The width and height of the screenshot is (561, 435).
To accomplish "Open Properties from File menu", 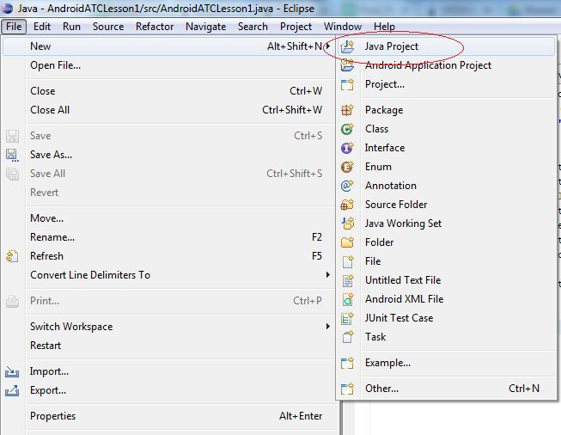I will (169, 416).
